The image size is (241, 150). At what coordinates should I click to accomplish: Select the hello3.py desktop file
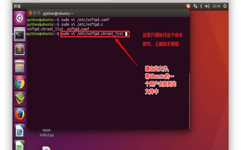pos(47,133)
